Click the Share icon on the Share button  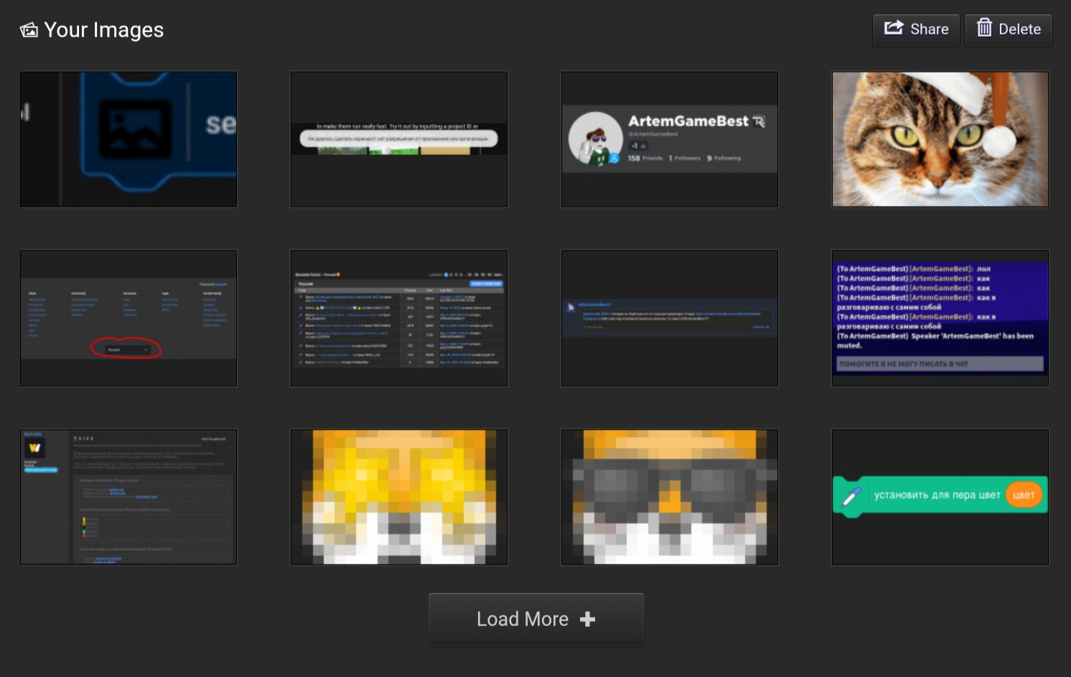point(893,29)
